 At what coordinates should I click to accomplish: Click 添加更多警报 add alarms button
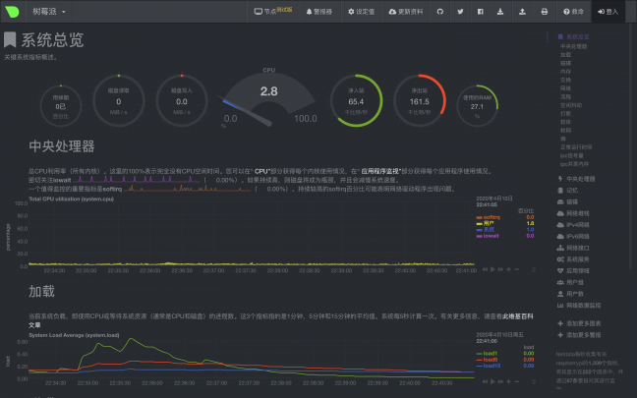(x=579, y=335)
